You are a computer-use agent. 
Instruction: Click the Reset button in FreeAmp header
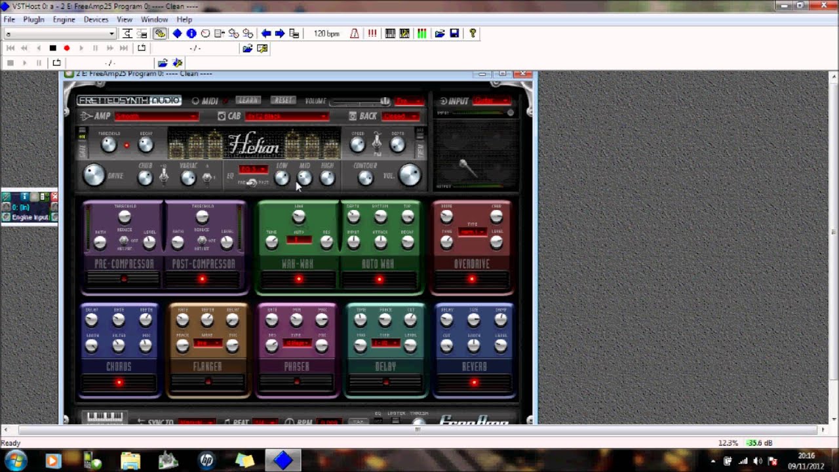pyautogui.click(x=284, y=100)
